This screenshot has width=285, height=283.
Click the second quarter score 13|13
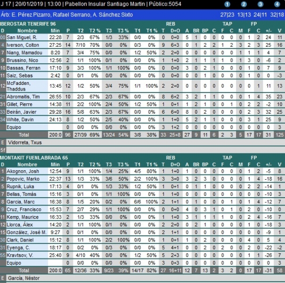click(244, 15)
